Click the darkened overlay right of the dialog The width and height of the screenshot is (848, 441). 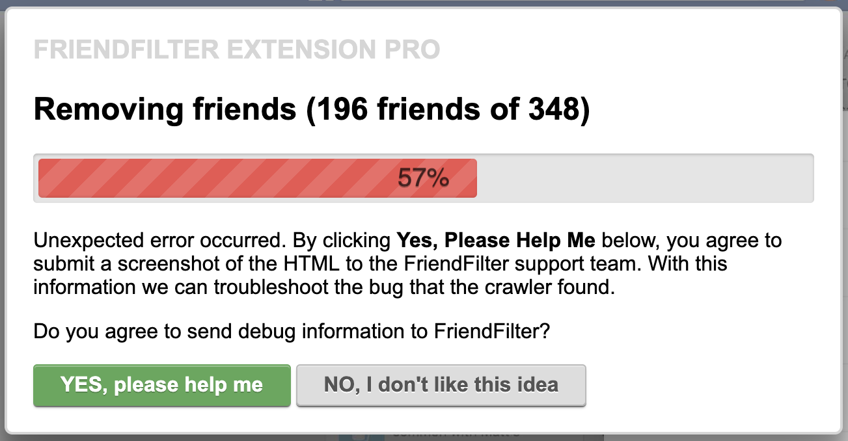(x=845, y=221)
